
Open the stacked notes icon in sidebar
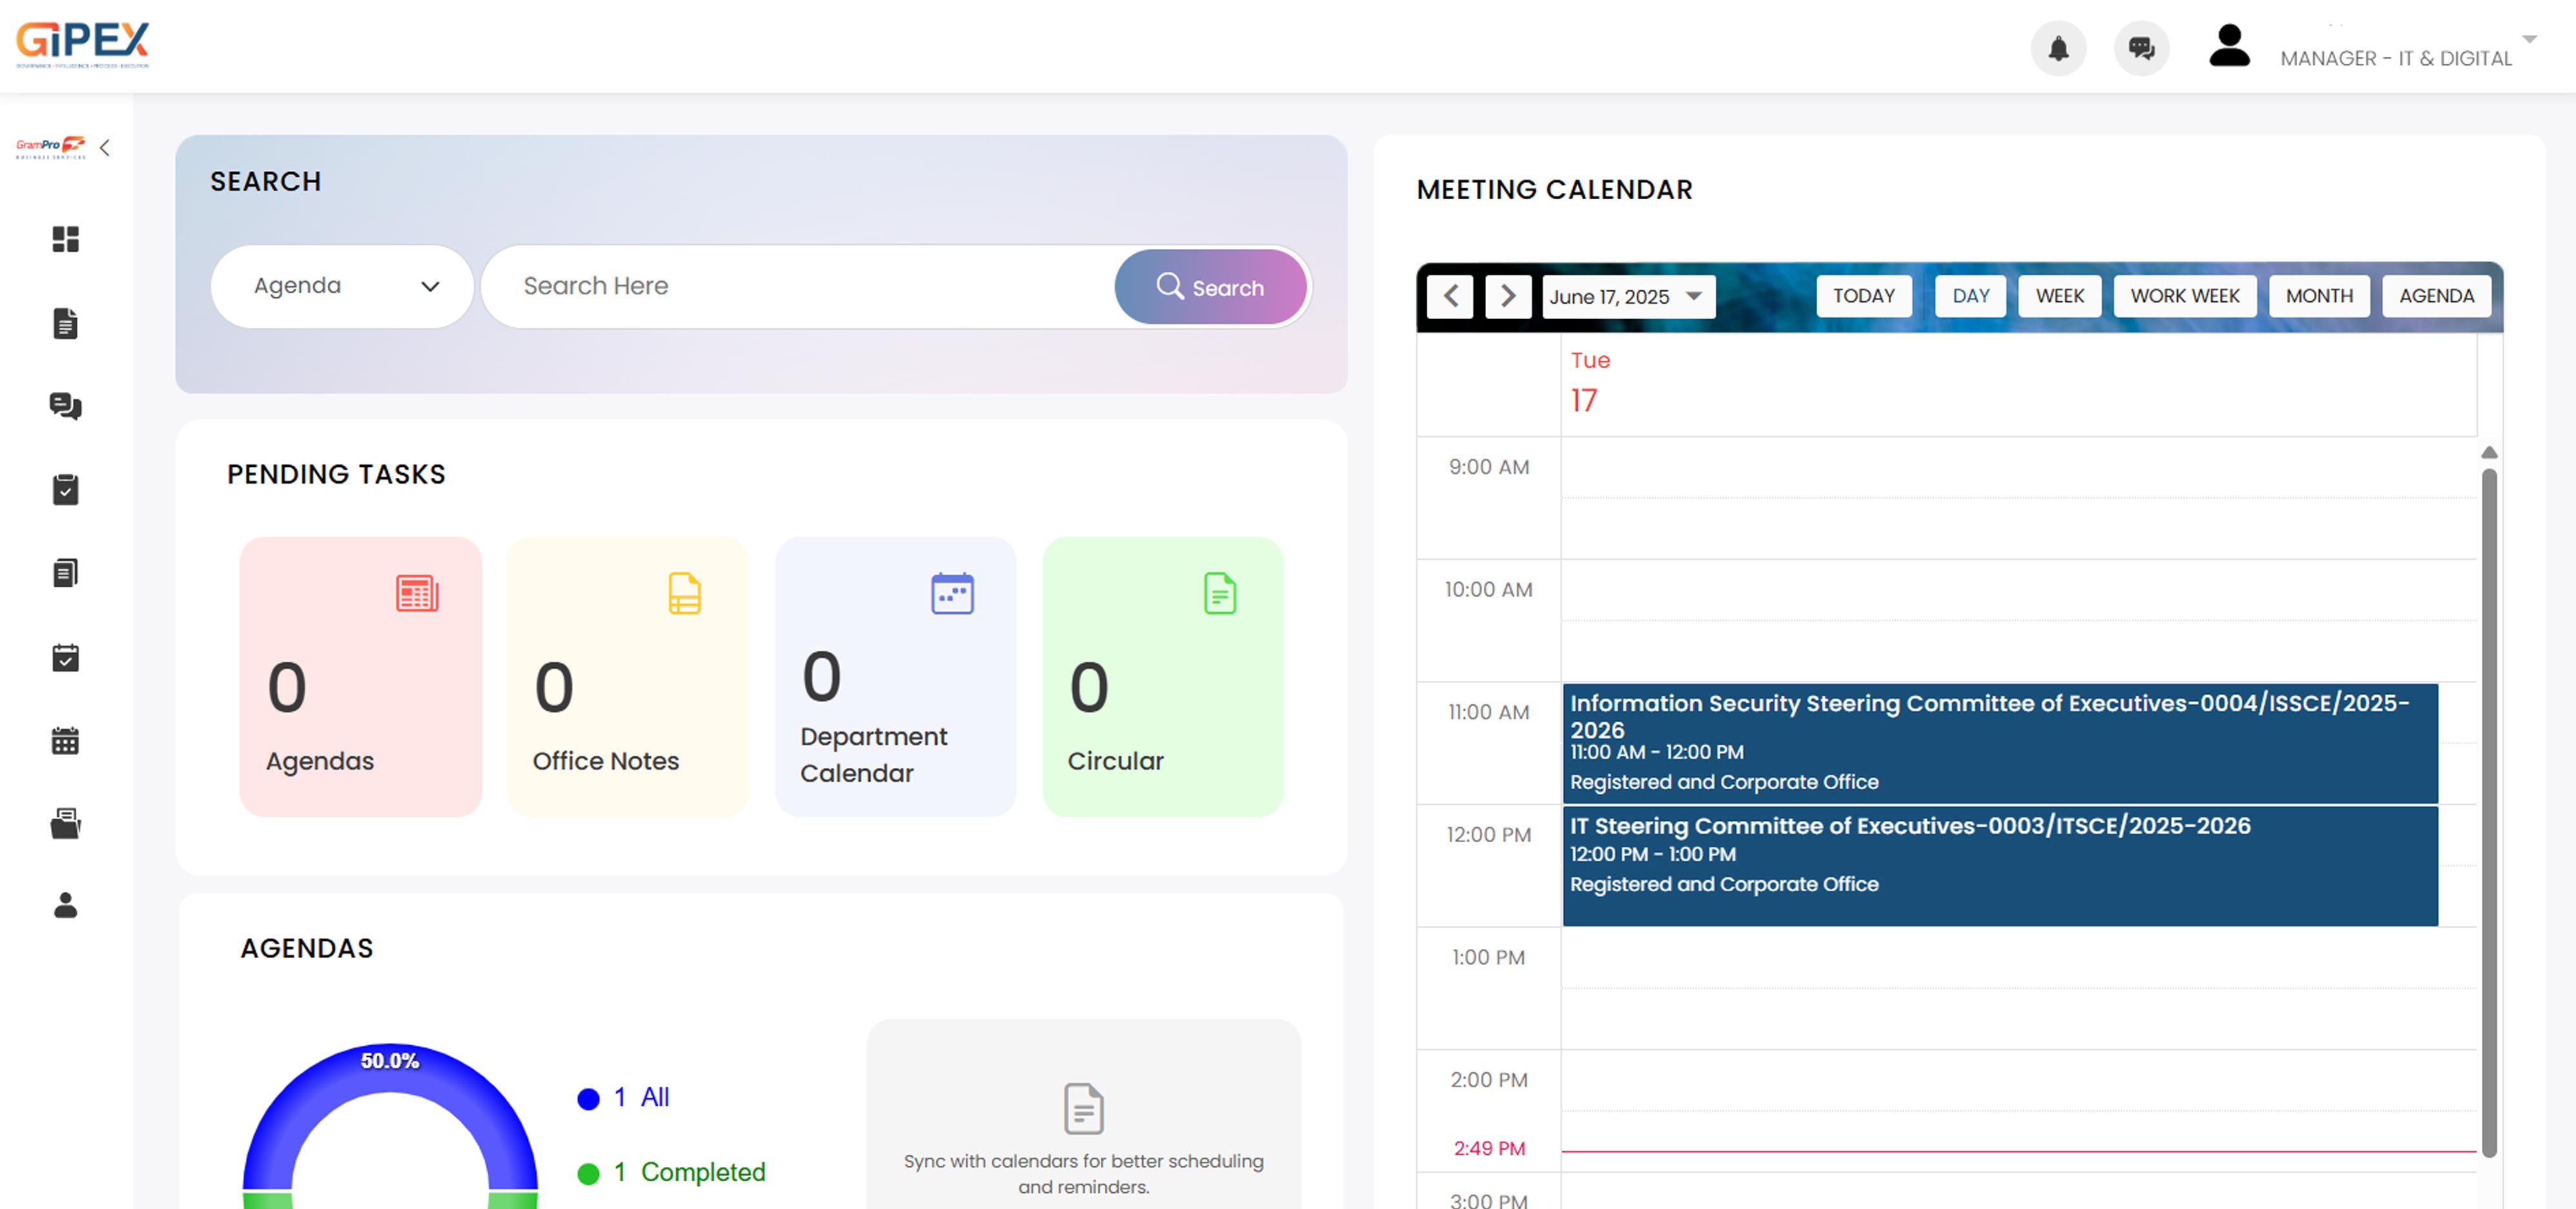[65, 573]
